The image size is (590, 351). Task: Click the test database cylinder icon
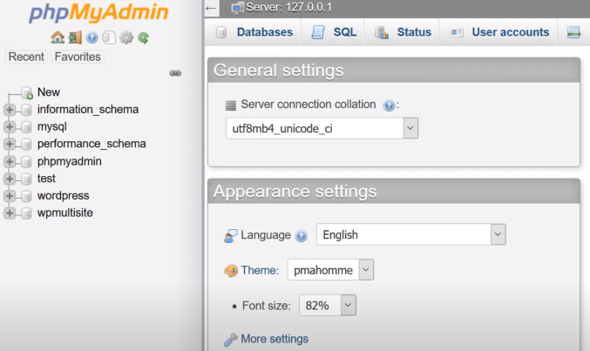pos(26,179)
